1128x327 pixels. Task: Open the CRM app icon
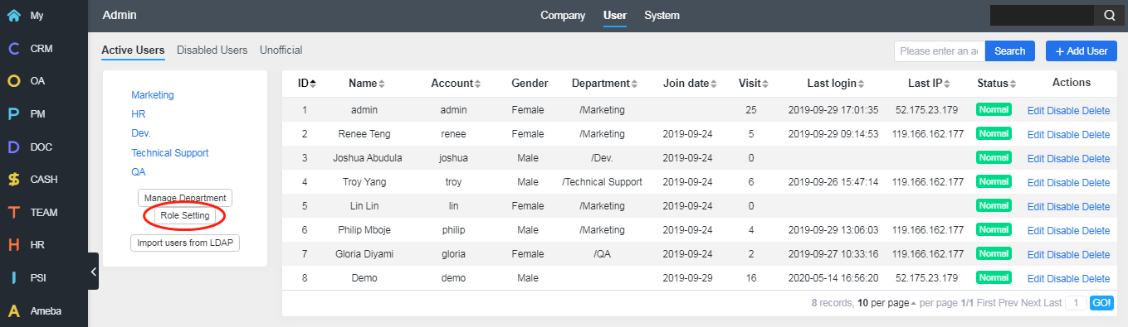click(x=14, y=48)
